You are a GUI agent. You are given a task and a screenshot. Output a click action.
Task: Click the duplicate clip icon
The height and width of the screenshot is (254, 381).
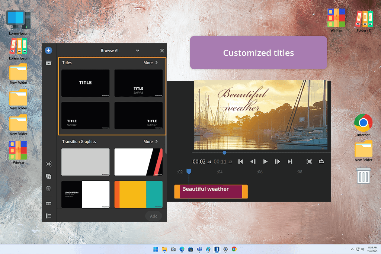[x=49, y=176]
